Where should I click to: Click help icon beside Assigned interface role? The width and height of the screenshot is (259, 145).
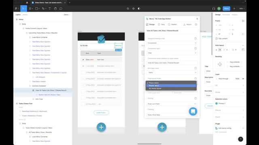pyautogui.click(x=195, y=39)
